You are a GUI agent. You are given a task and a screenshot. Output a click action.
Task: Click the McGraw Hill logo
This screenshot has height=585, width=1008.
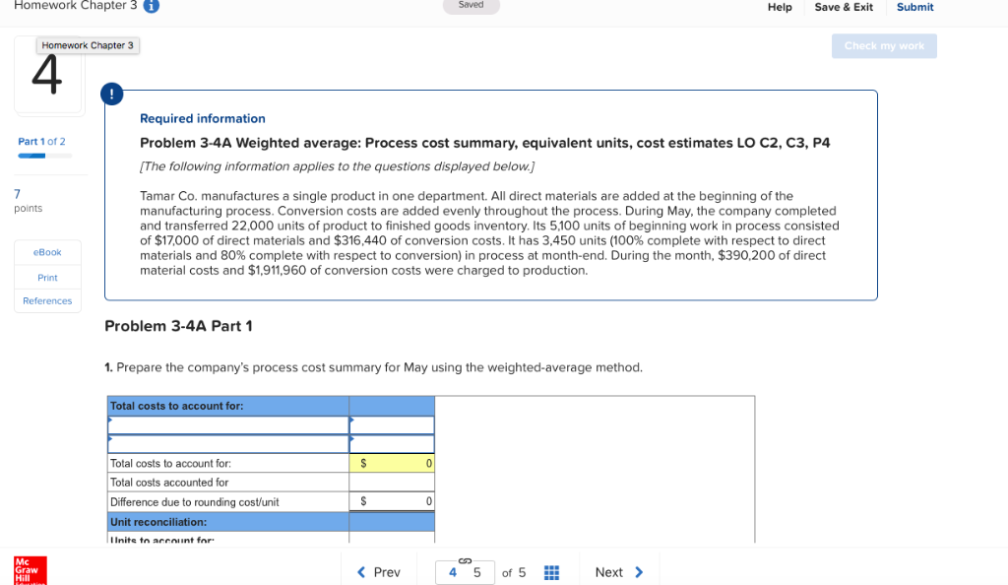pyautogui.click(x=28, y=568)
